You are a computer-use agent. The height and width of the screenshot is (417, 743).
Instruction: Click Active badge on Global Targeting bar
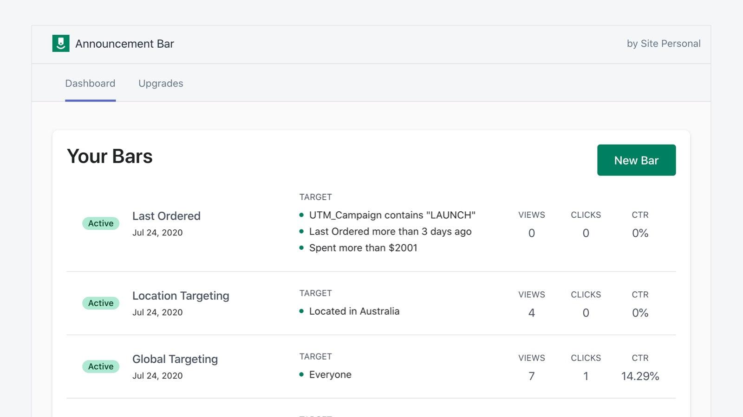pyautogui.click(x=101, y=366)
